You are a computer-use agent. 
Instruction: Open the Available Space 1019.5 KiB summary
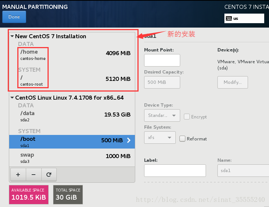click(x=29, y=194)
